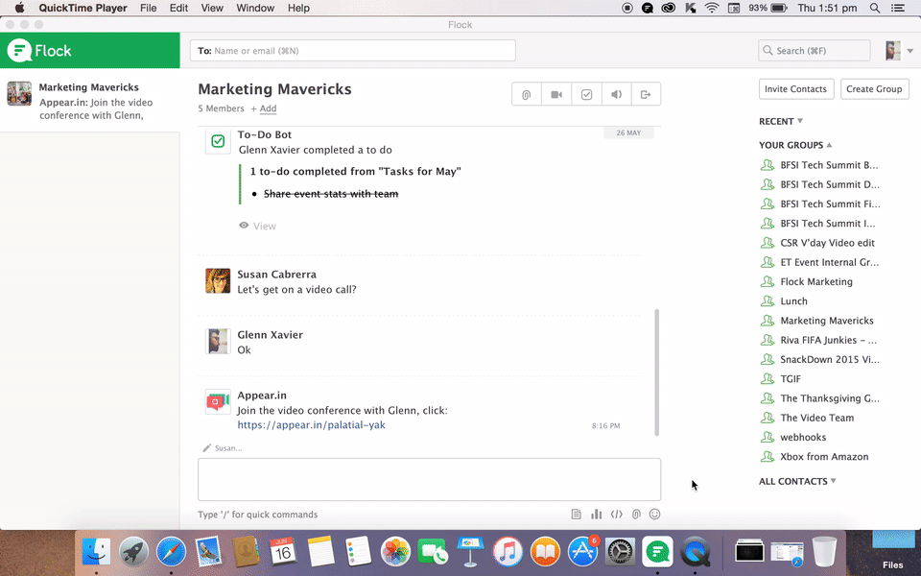The height and width of the screenshot is (576, 921).
Task: Open Susan Cabrerra's profile picture
Action: [x=218, y=281]
